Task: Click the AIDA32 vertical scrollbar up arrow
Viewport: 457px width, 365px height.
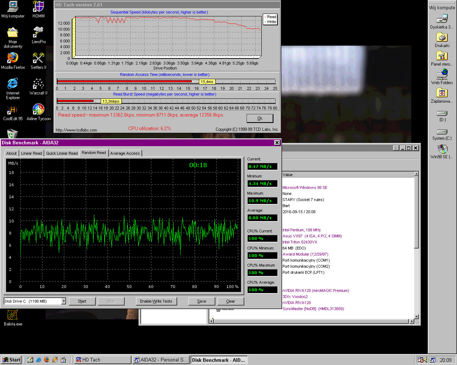Action: point(416,174)
